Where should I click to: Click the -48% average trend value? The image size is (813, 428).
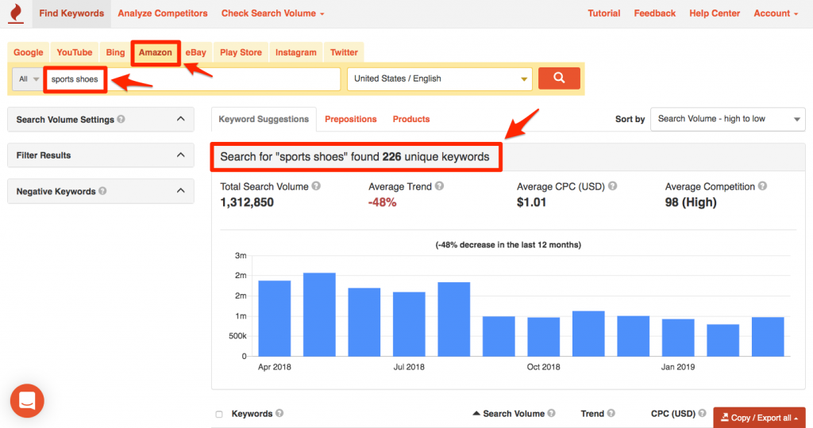pyautogui.click(x=382, y=202)
